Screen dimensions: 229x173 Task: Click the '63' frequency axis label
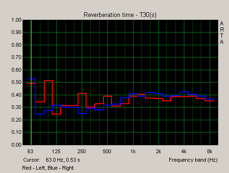(30, 151)
